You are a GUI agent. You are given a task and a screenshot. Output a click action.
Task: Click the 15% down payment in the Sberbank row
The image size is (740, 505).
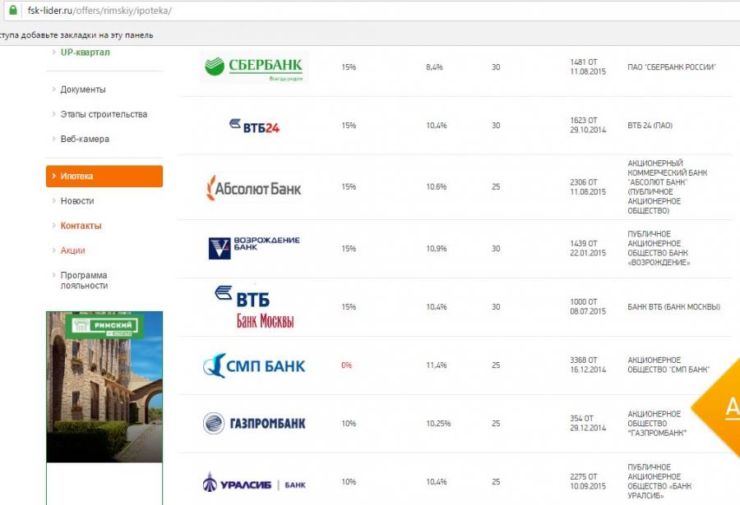click(x=349, y=67)
